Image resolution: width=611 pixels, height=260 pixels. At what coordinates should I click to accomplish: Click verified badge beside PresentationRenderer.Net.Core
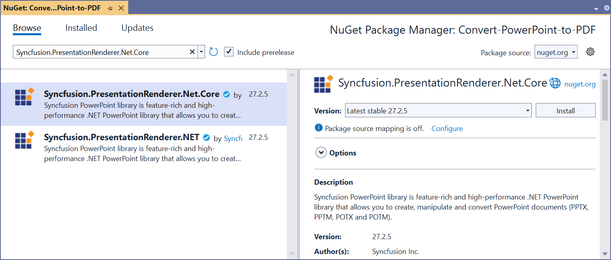click(226, 95)
